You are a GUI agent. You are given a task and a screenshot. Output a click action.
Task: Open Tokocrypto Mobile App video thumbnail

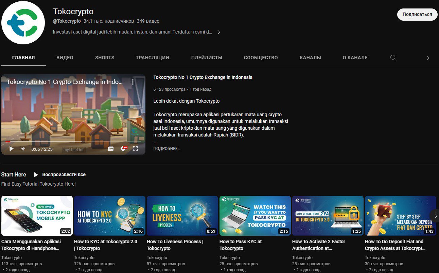click(37, 216)
